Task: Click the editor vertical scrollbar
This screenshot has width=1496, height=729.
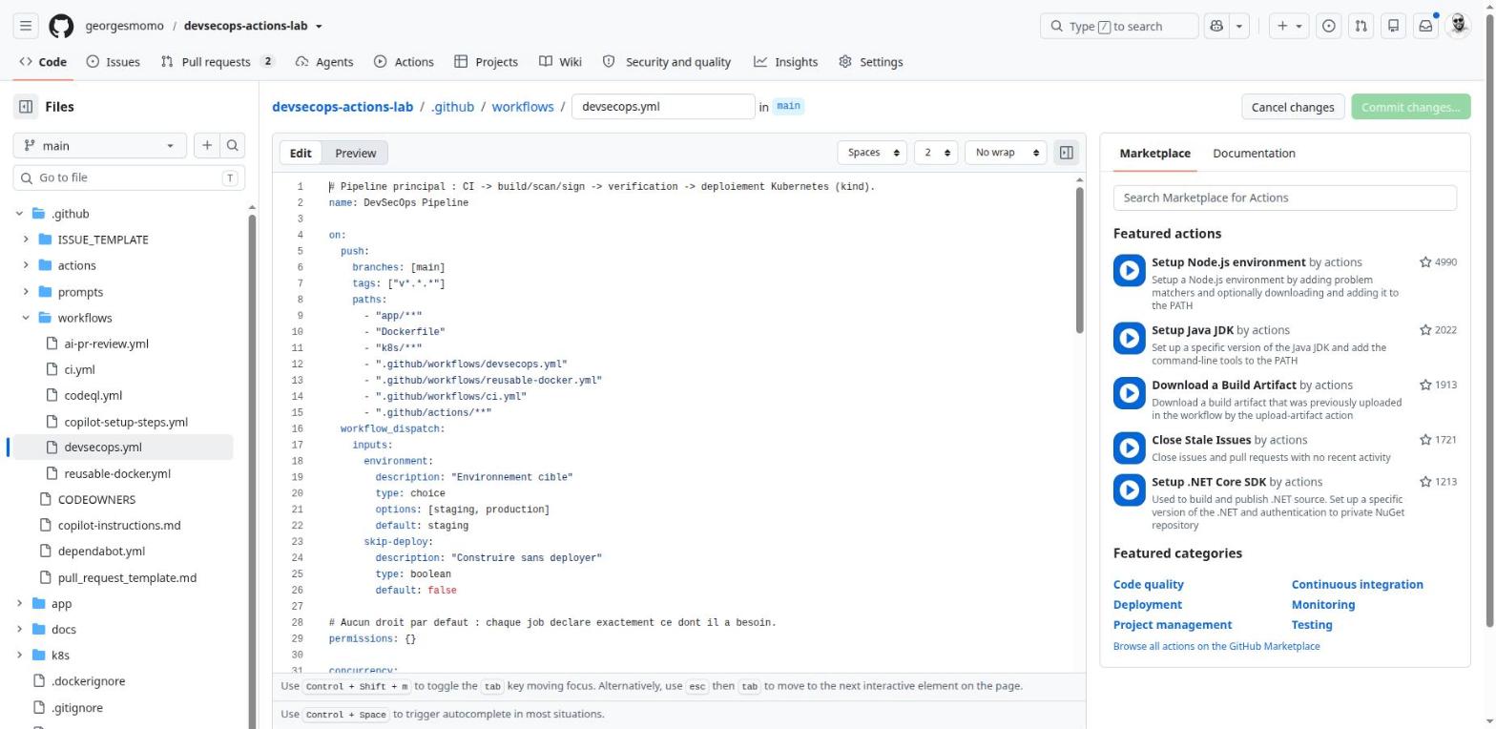Action: point(1079,260)
